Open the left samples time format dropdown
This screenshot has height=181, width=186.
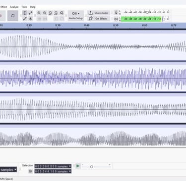coord(15,169)
